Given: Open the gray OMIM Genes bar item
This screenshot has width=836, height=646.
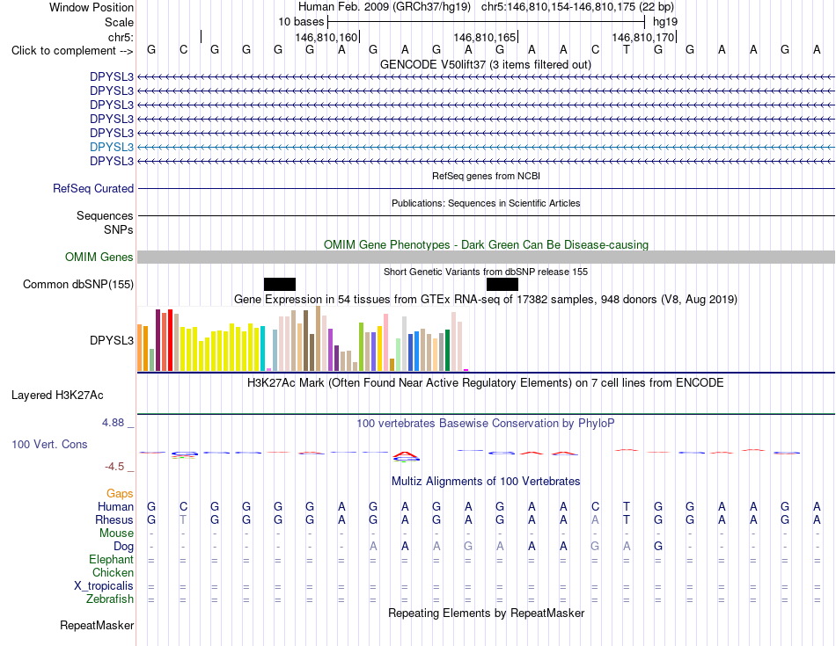Looking at the screenshot, I should (486, 258).
